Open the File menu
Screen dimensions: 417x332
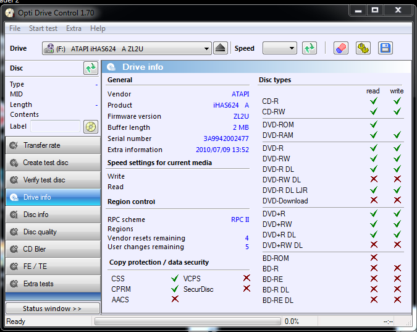point(15,28)
